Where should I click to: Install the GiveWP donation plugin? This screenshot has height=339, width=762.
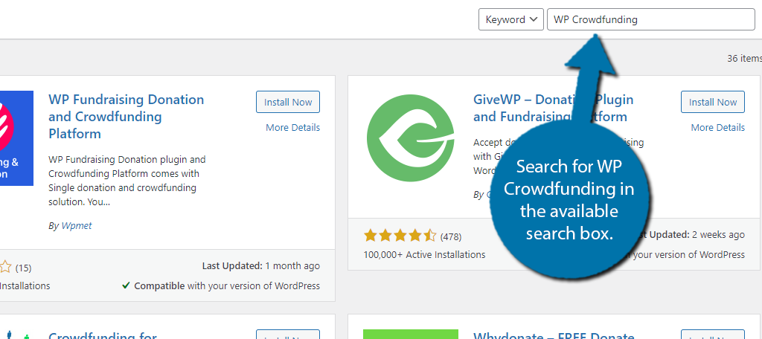712,102
